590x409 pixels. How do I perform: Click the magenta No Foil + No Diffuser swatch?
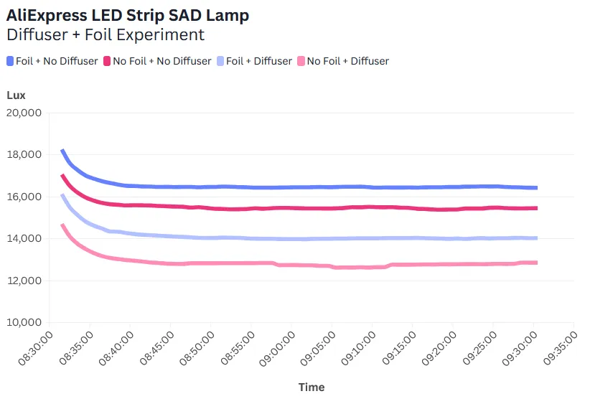point(108,61)
